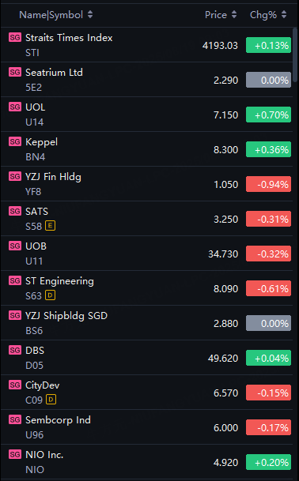Viewport: 299px width, 481px height.
Task: Select the Sembcorp Ind U96 entry
Action: point(146,427)
